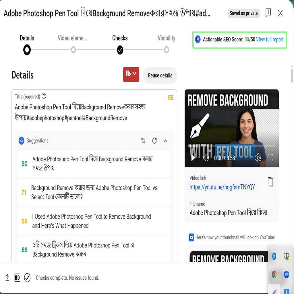Select the suggestion scored 86

click(94, 249)
